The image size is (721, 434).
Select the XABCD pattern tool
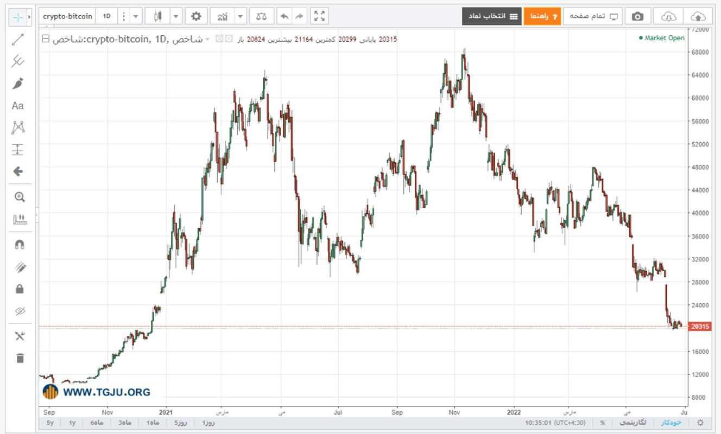click(x=18, y=128)
